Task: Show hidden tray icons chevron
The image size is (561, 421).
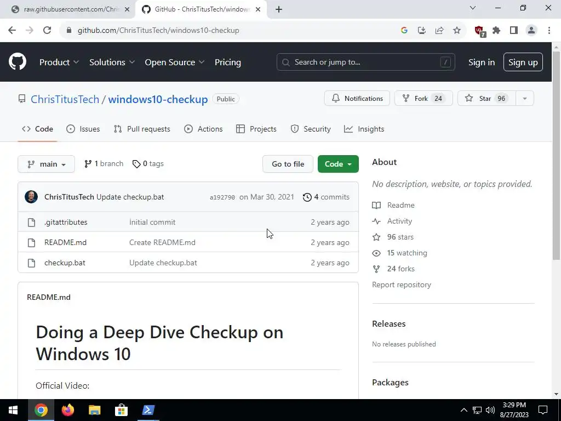Action: pyautogui.click(x=463, y=410)
